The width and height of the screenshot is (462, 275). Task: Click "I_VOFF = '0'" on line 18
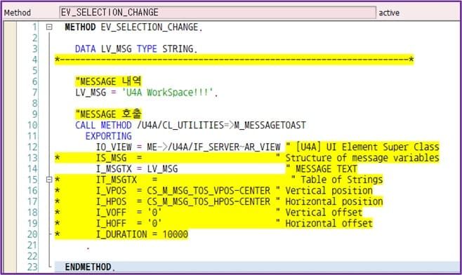(128, 213)
